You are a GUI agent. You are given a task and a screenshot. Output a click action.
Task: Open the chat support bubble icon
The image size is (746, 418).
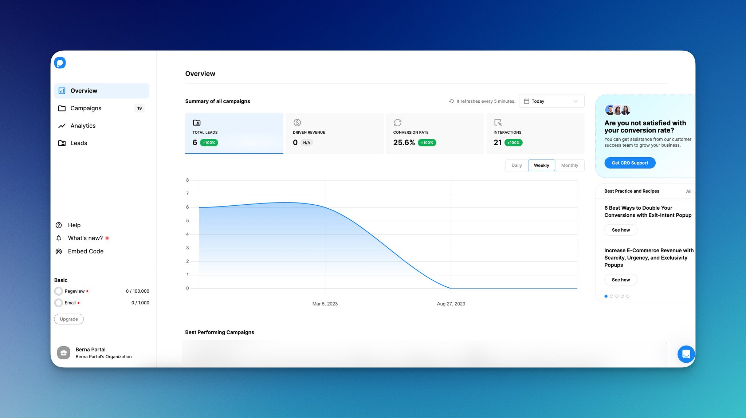686,354
